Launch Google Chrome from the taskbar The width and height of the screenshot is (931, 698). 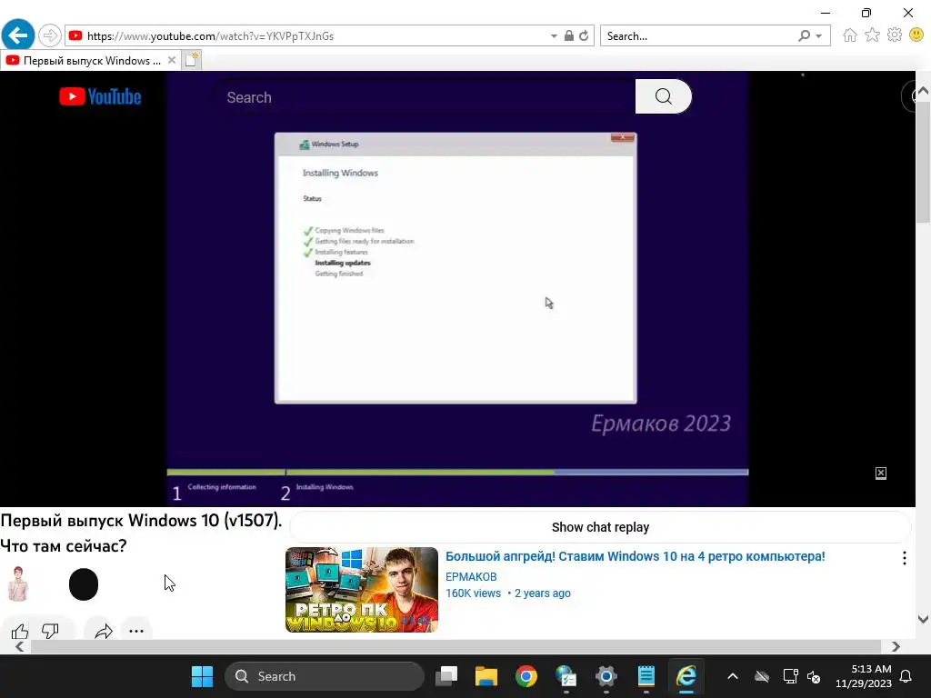526,676
